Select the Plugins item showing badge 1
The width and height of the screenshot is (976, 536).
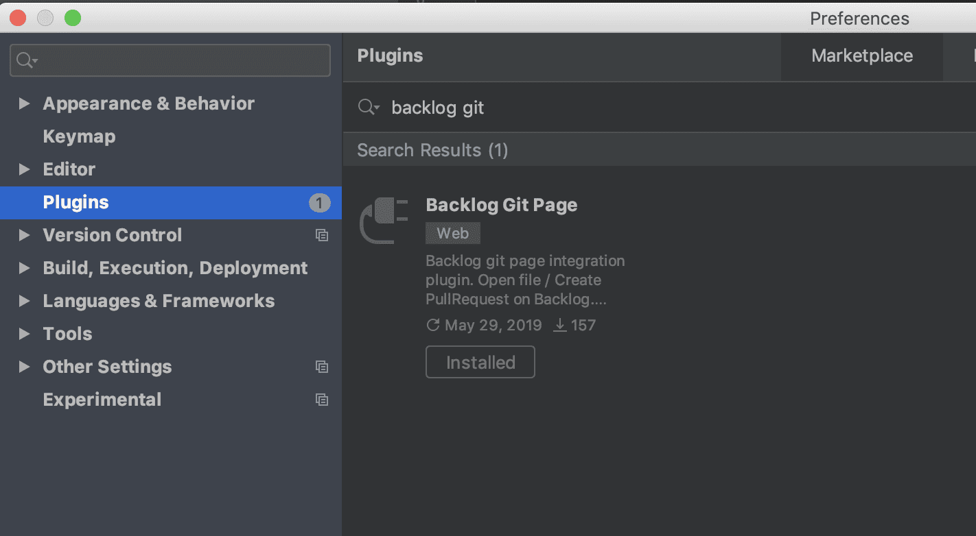(x=75, y=202)
